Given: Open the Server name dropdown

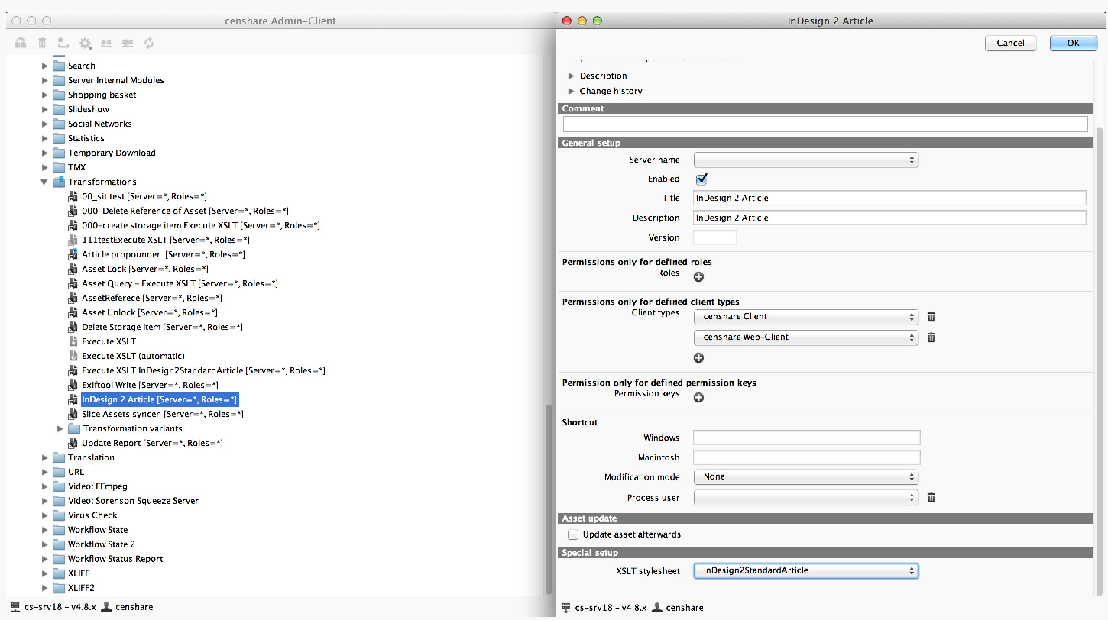Looking at the screenshot, I should point(805,160).
